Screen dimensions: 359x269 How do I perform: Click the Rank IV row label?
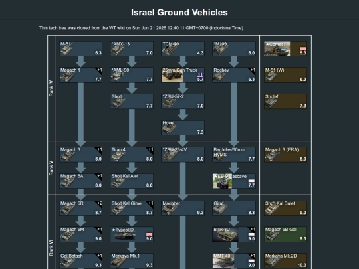[x=51, y=88]
